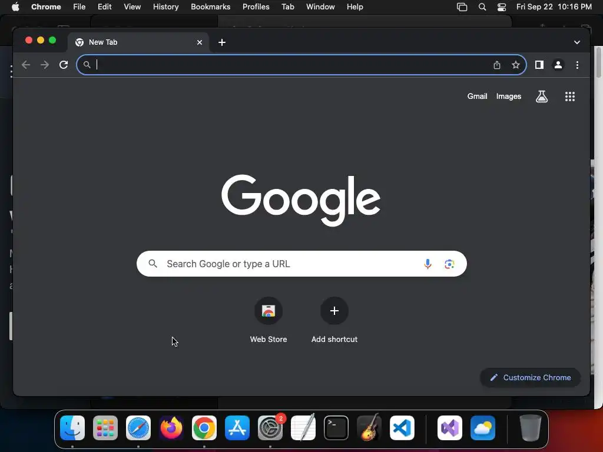
Task: Open Finder from the Dock
Action: tap(72, 428)
